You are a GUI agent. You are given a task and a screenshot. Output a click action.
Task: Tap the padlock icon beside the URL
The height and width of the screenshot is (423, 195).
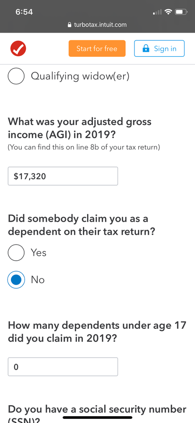coord(70,25)
